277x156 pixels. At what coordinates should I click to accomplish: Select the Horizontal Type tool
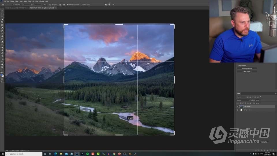[2, 56]
